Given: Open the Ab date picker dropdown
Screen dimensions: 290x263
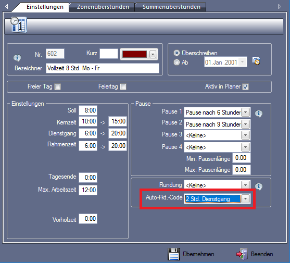Looking at the screenshot, I should pyautogui.click(x=242, y=62).
